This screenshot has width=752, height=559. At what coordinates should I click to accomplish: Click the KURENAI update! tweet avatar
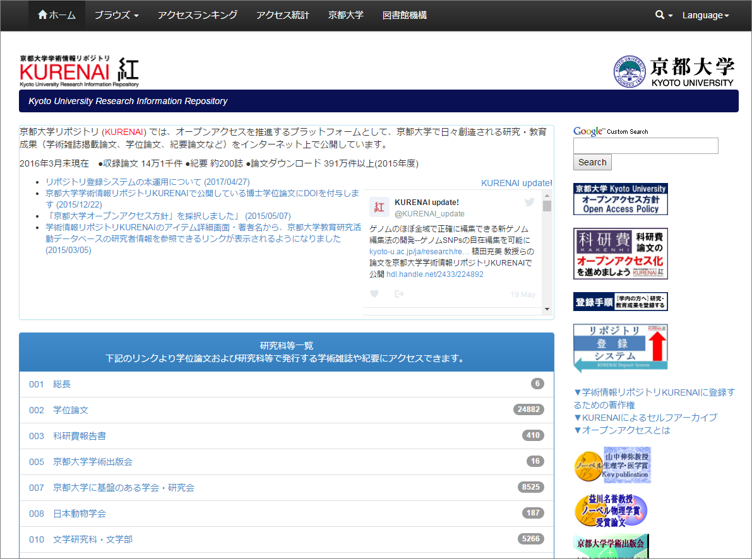(379, 207)
